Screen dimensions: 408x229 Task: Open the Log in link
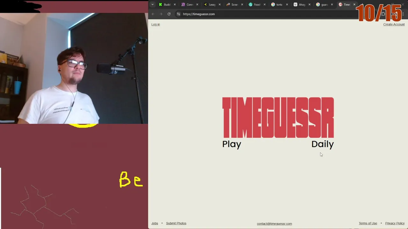(x=156, y=24)
